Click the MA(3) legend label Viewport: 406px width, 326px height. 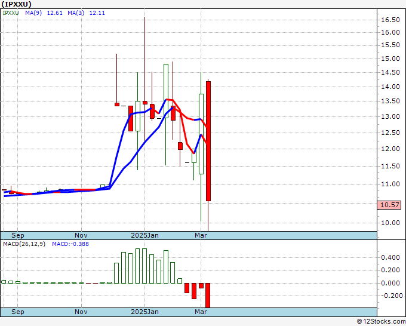click(76, 13)
